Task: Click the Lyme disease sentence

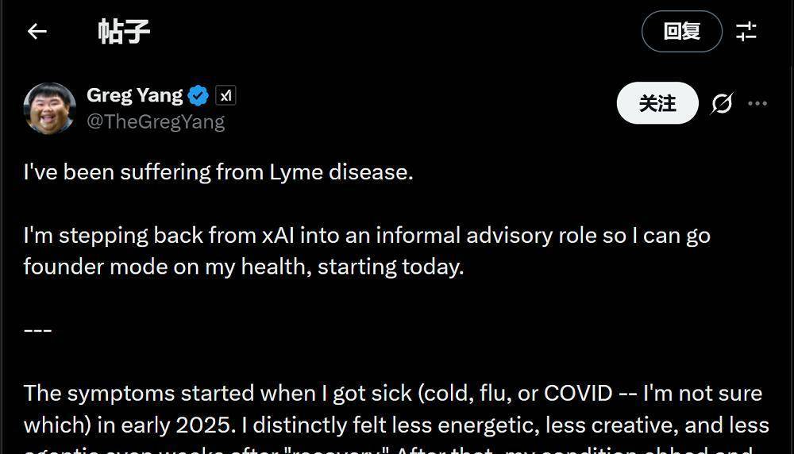Action: [x=218, y=172]
